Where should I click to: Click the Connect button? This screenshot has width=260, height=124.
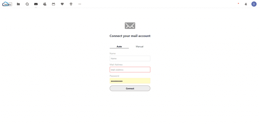pyautogui.click(x=130, y=88)
